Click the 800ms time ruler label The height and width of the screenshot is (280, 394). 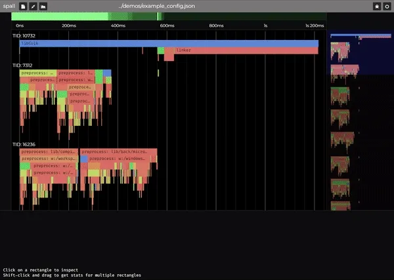tap(216, 26)
